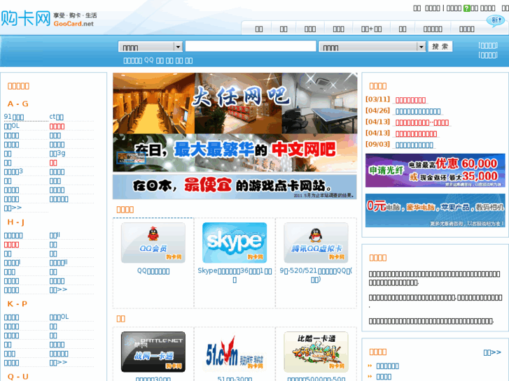Click the QQ hot keyword below search
Viewport: 509px width, 381px height.
148,60
